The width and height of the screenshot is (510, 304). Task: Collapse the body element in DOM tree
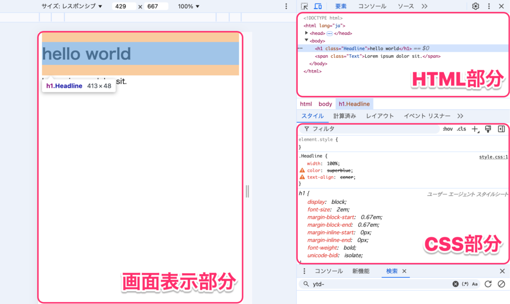coord(307,40)
